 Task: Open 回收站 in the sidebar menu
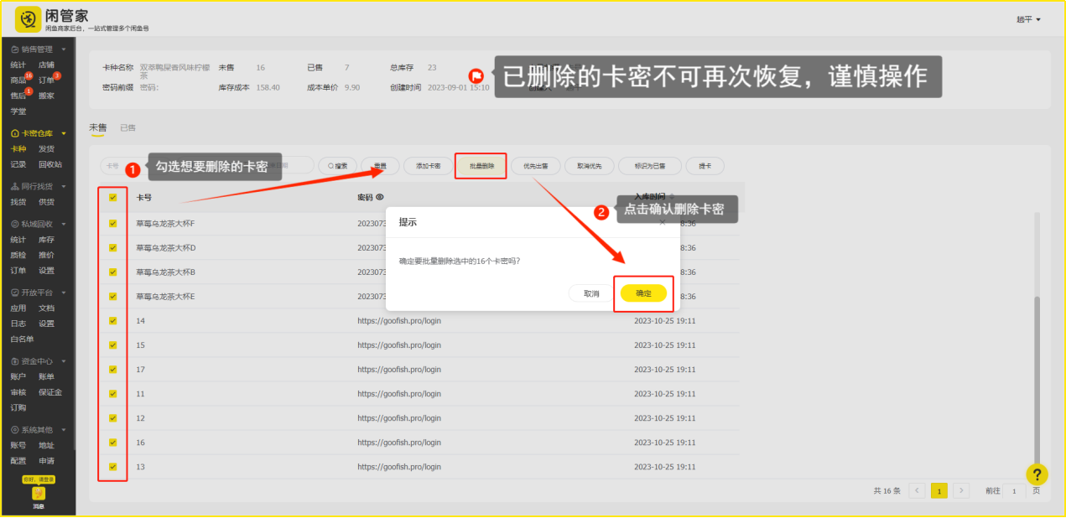pyautogui.click(x=50, y=164)
